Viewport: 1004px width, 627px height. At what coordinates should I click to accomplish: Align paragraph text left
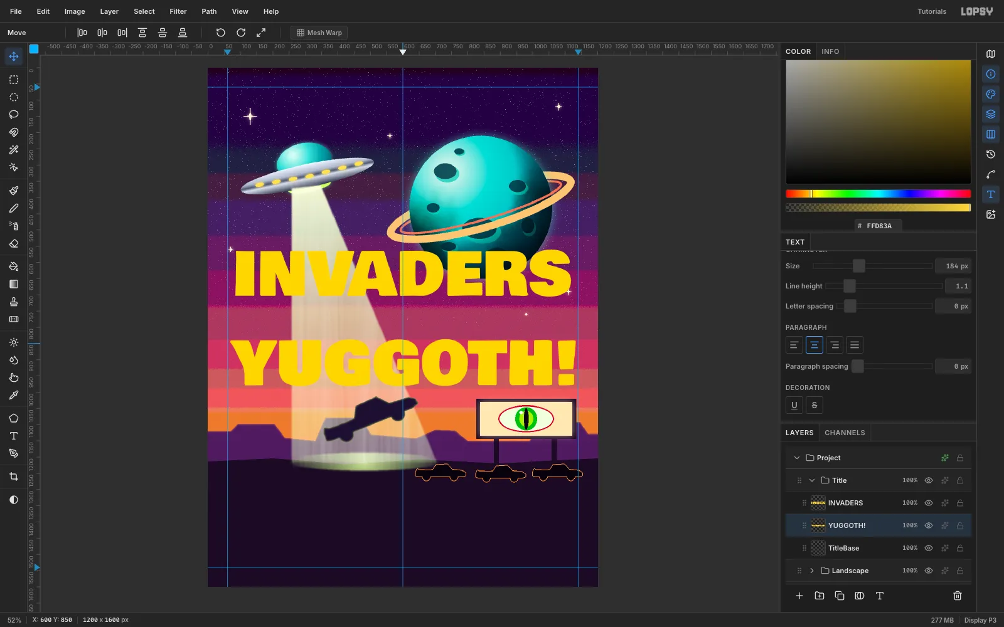(x=794, y=345)
